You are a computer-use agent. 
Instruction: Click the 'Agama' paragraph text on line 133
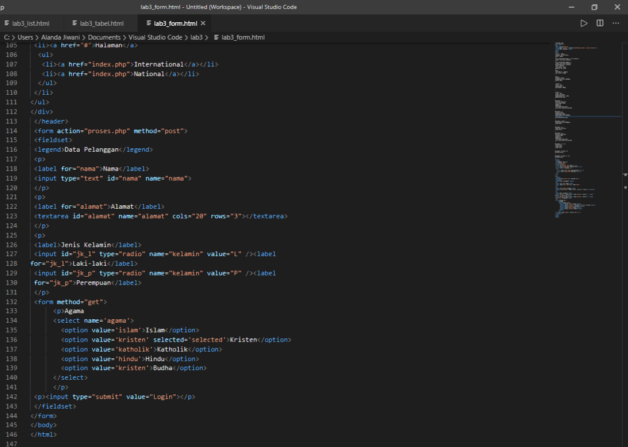tap(74, 311)
